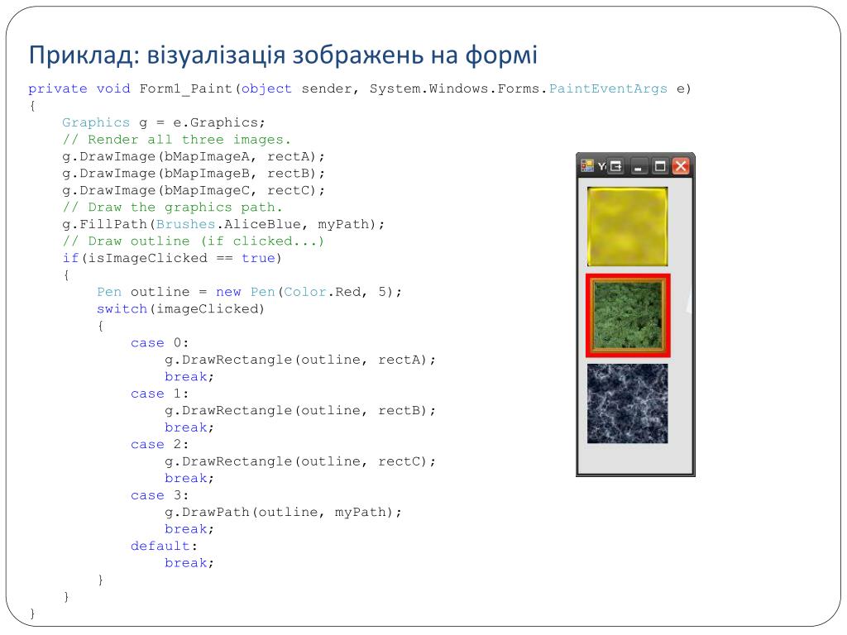This screenshot has height=635, width=847.
Task: Click the 'break;' under 'default:'
Action: 189,563
